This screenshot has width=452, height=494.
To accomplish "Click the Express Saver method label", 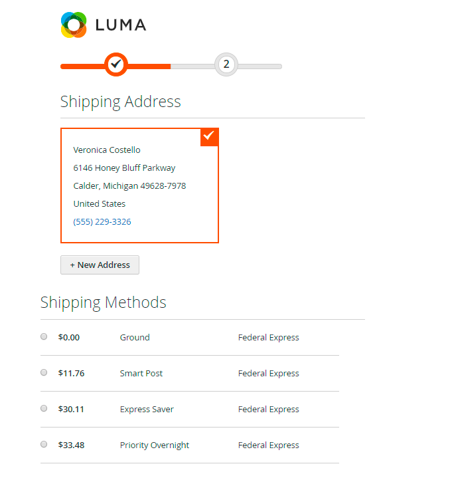I will (147, 410).
